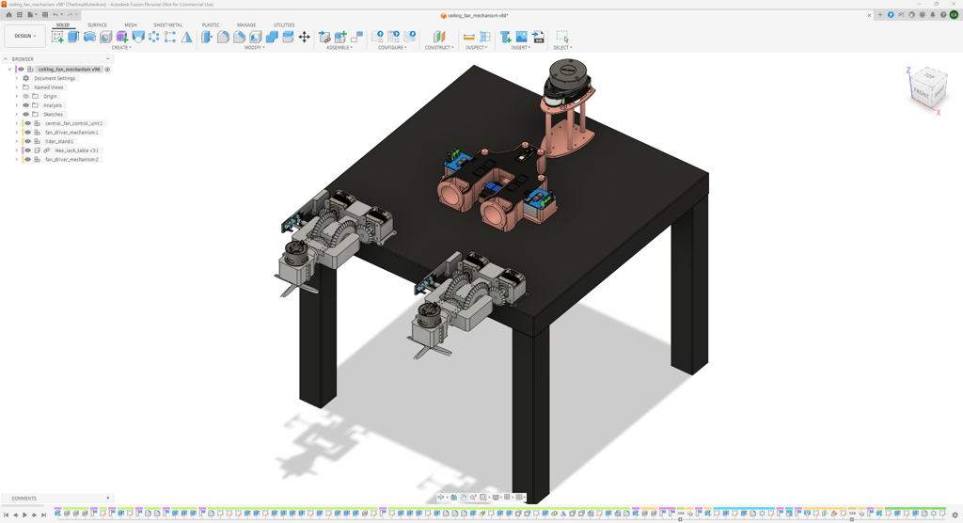Viewport: 963px width, 523px height.
Task: Select the Extrude tool
Action: (73, 37)
